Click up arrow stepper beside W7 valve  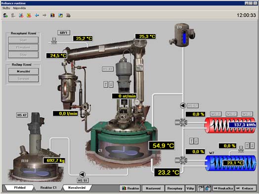click(x=247, y=146)
